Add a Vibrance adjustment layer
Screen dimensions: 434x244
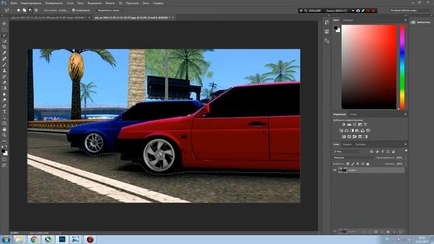click(366, 125)
